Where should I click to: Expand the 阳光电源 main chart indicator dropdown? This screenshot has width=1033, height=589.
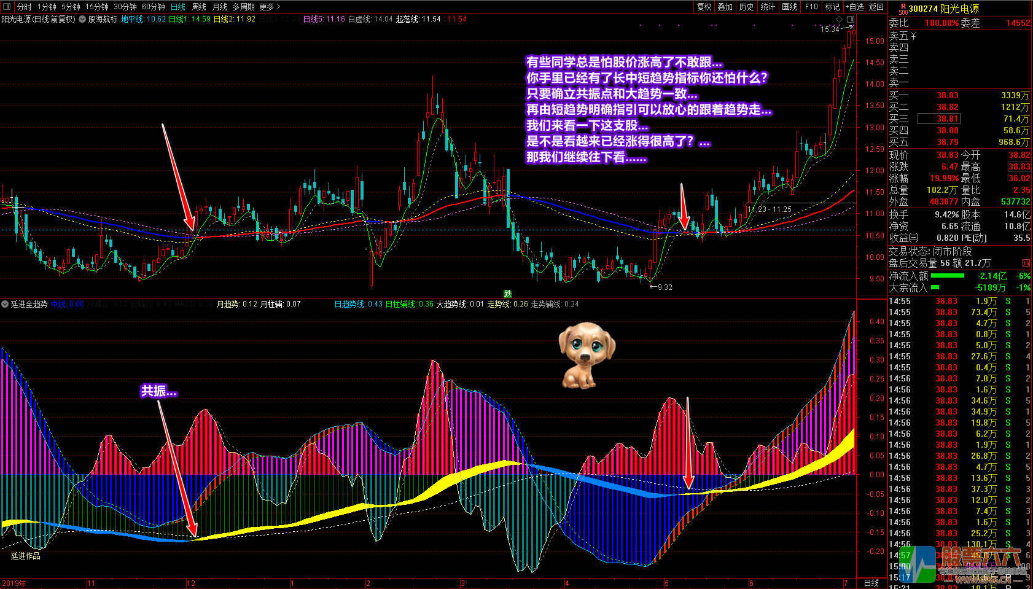tap(82, 20)
